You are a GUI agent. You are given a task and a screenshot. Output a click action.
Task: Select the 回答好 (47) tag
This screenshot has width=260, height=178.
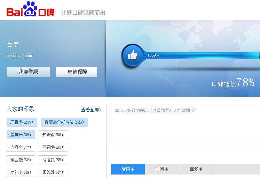[53, 172]
